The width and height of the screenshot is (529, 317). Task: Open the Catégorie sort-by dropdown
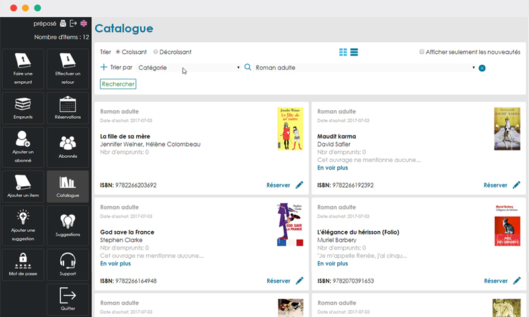click(x=188, y=68)
